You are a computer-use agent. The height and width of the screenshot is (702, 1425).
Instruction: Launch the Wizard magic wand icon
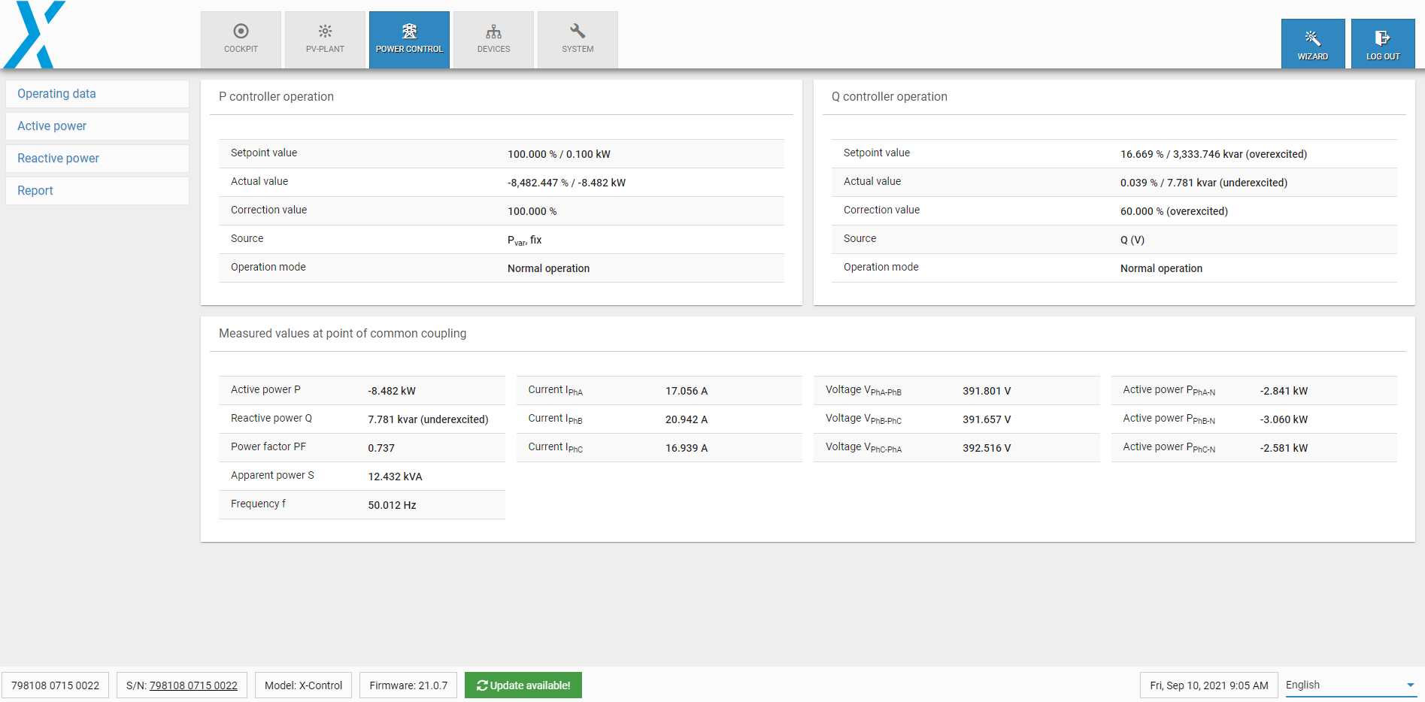tap(1312, 38)
